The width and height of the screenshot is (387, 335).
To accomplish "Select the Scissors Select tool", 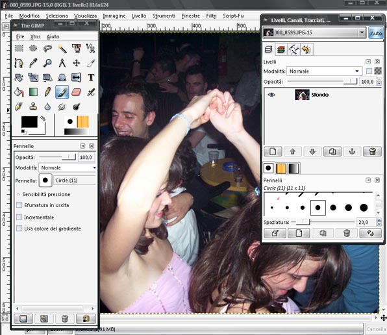I will pos(90,48).
